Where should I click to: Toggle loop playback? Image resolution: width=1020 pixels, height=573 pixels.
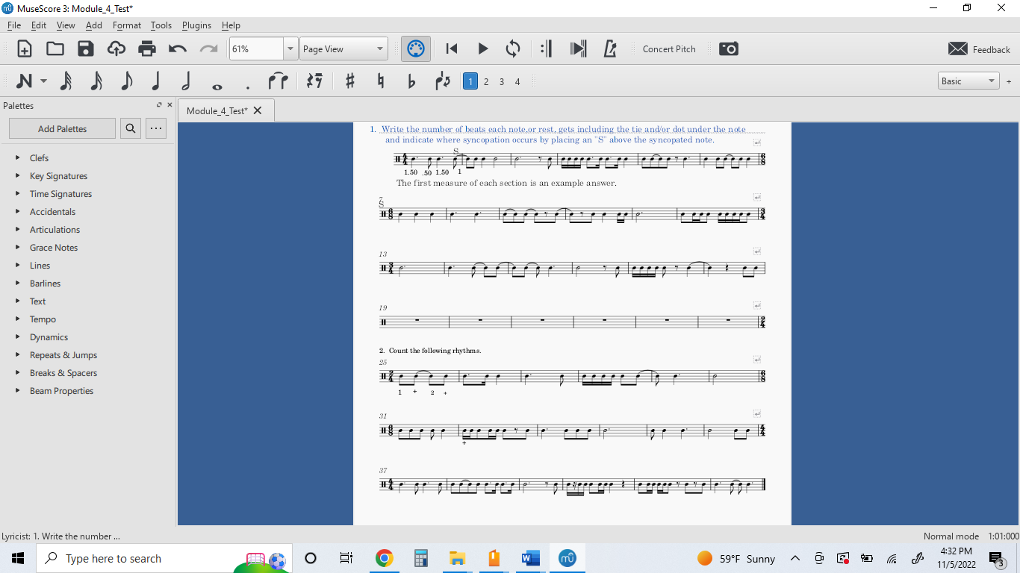point(513,48)
